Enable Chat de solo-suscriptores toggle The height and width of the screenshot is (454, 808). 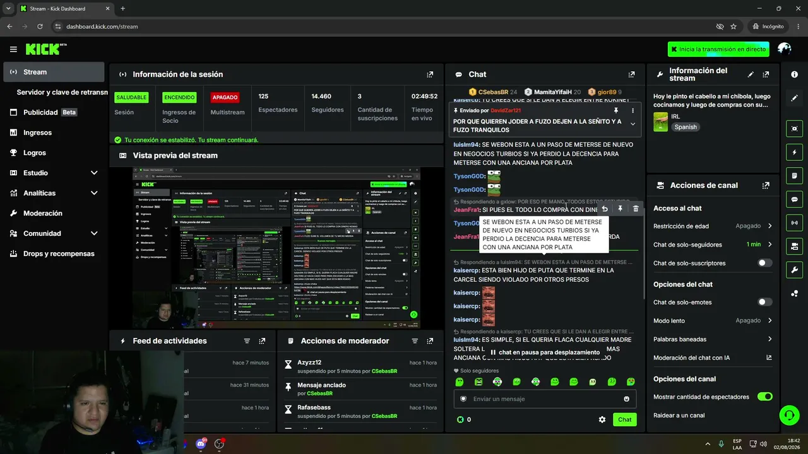pos(764,263)
